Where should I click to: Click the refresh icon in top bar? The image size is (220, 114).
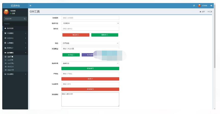[x=194, y=6]
